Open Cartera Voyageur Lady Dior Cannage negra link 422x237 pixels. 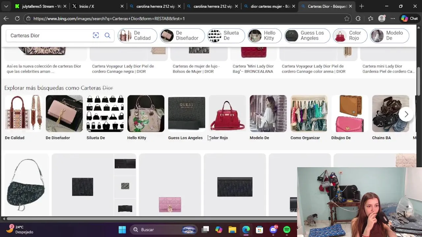click(123, 69)
